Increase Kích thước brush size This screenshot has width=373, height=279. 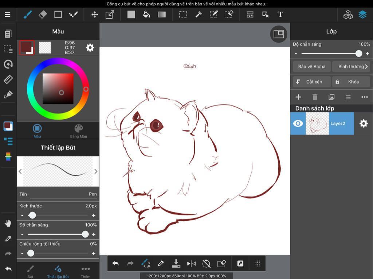94,215
